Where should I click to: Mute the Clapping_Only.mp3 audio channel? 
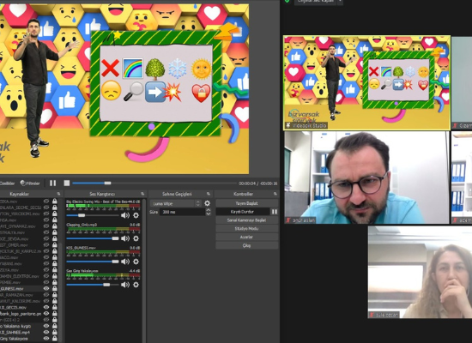(x=125, y=238)
